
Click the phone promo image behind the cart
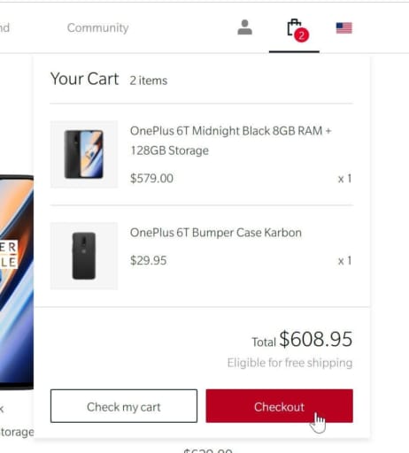click(17, 281)
